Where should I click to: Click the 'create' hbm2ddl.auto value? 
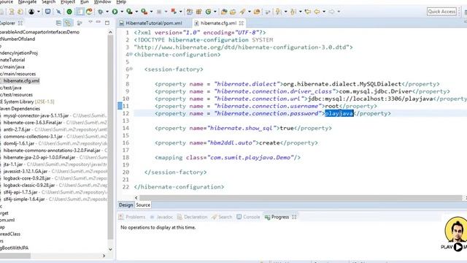[x=269, y=143]
